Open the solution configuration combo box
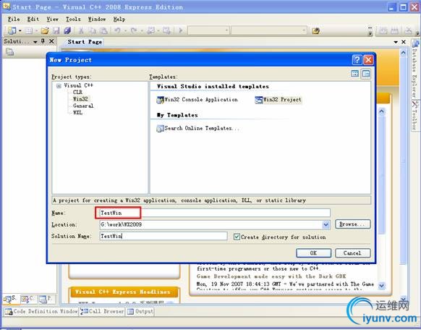The image size is (421, 330). pos(208,30)
